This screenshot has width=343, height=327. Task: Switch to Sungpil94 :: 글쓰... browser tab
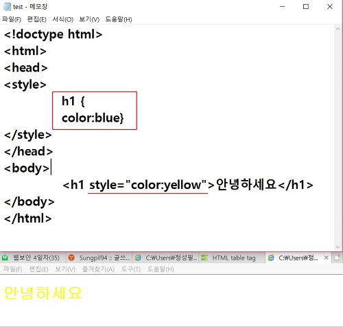(99, 258)
